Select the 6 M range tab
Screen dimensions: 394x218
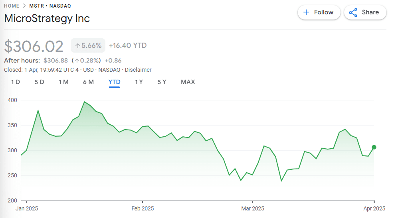tap(89, 82)
